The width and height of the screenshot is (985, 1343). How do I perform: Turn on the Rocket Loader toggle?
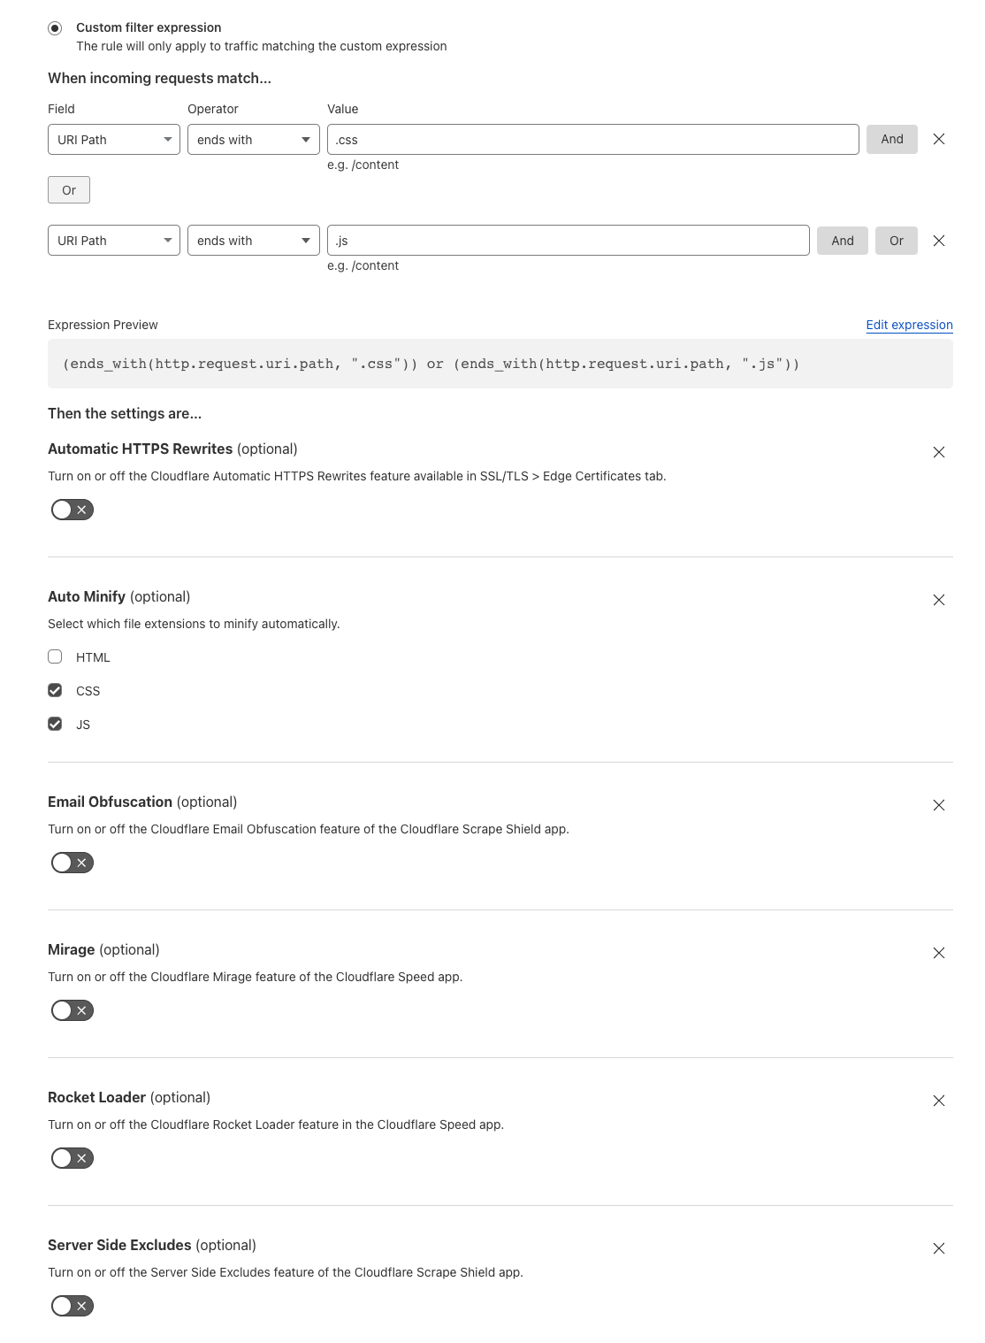(x=73, y=1158)
